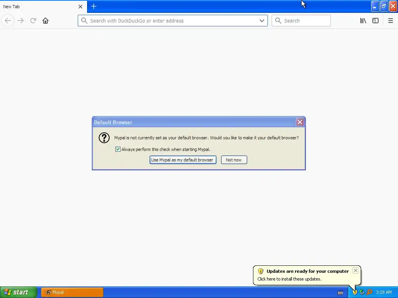The image size is (398, 298).
Task: Select the New Tab tab
Action: 44,7
